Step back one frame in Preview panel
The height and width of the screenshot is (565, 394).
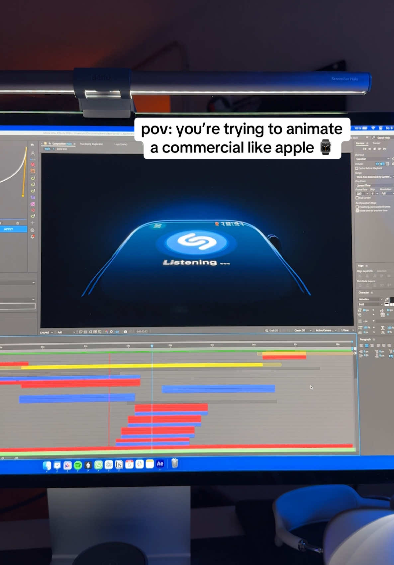(369, 149)
